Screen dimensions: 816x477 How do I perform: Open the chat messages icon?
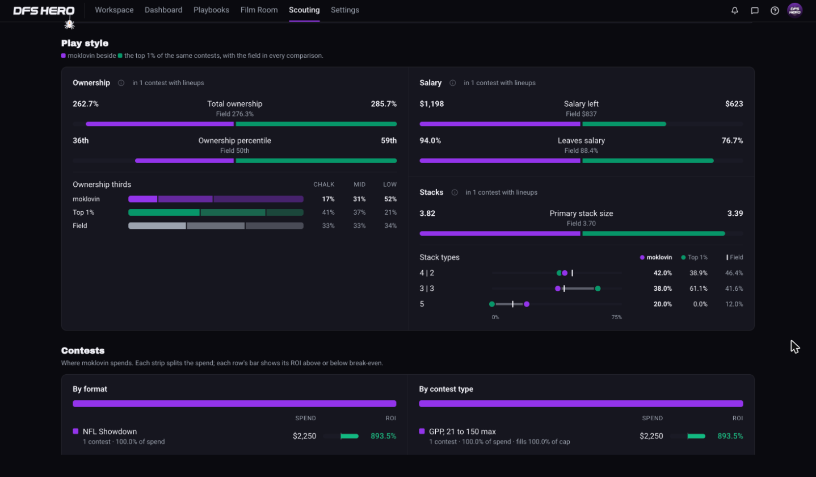pyautogui.click(x=755, y=10)
